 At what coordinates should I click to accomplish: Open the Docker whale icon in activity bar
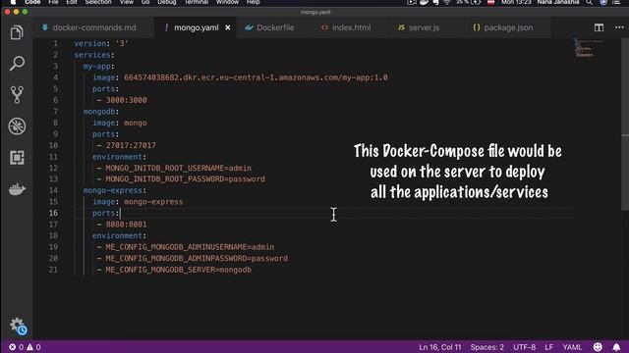pos(17,189)
